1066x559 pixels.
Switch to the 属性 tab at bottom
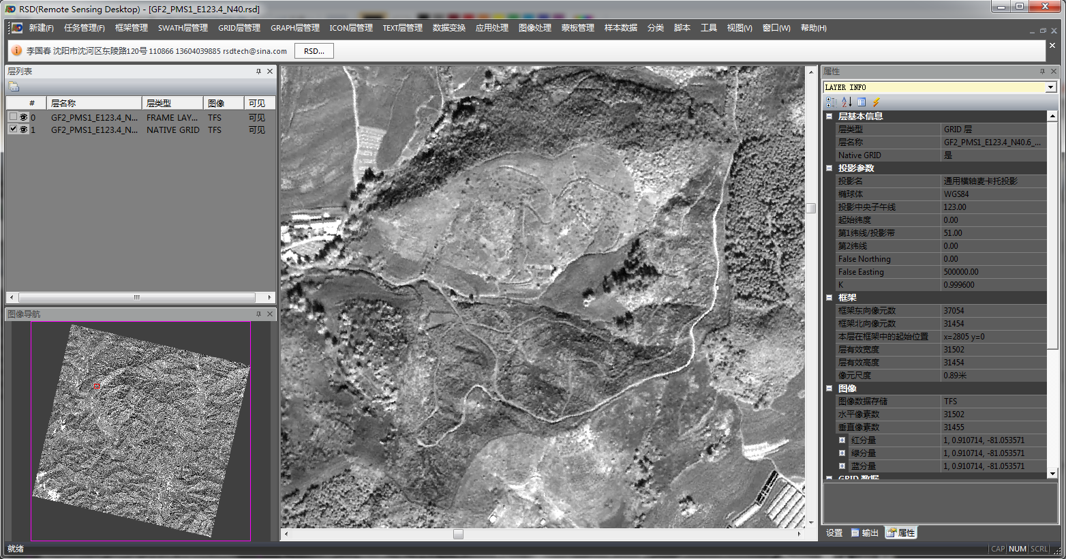(901, 533)
